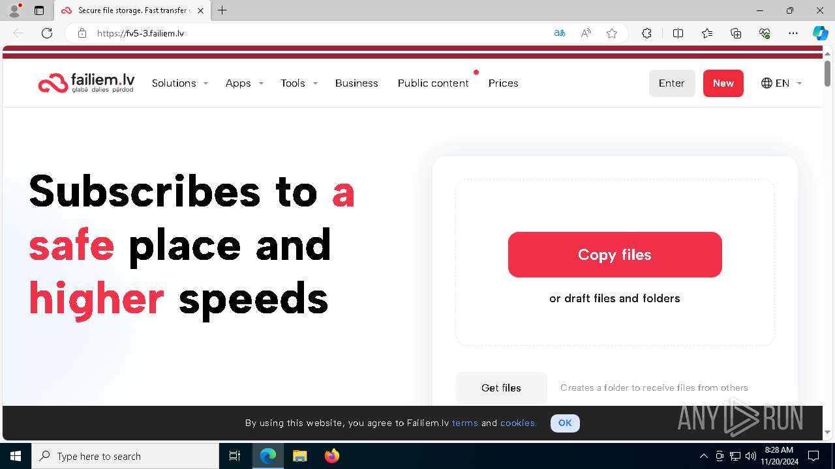Open the Business page
The height and width of the screenshot is (469, 835).
(357, 83)
